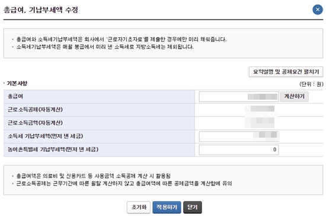
Task: Select the 근로소득공제(자동계산) row label
Action: [x=35, y=109]
